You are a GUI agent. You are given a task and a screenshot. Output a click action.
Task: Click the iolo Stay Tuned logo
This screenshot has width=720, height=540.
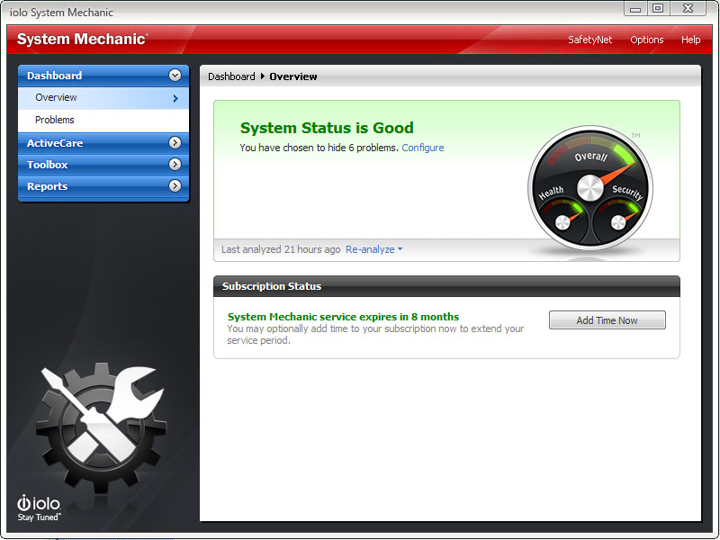[x=39, y=508]
